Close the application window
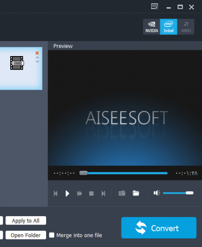202x247 pixels. [192, 7]
